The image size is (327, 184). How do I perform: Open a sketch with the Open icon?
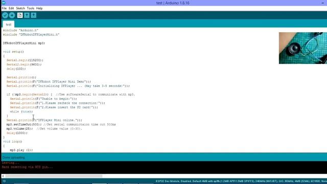pyautogui.click(x=27, y=15)
